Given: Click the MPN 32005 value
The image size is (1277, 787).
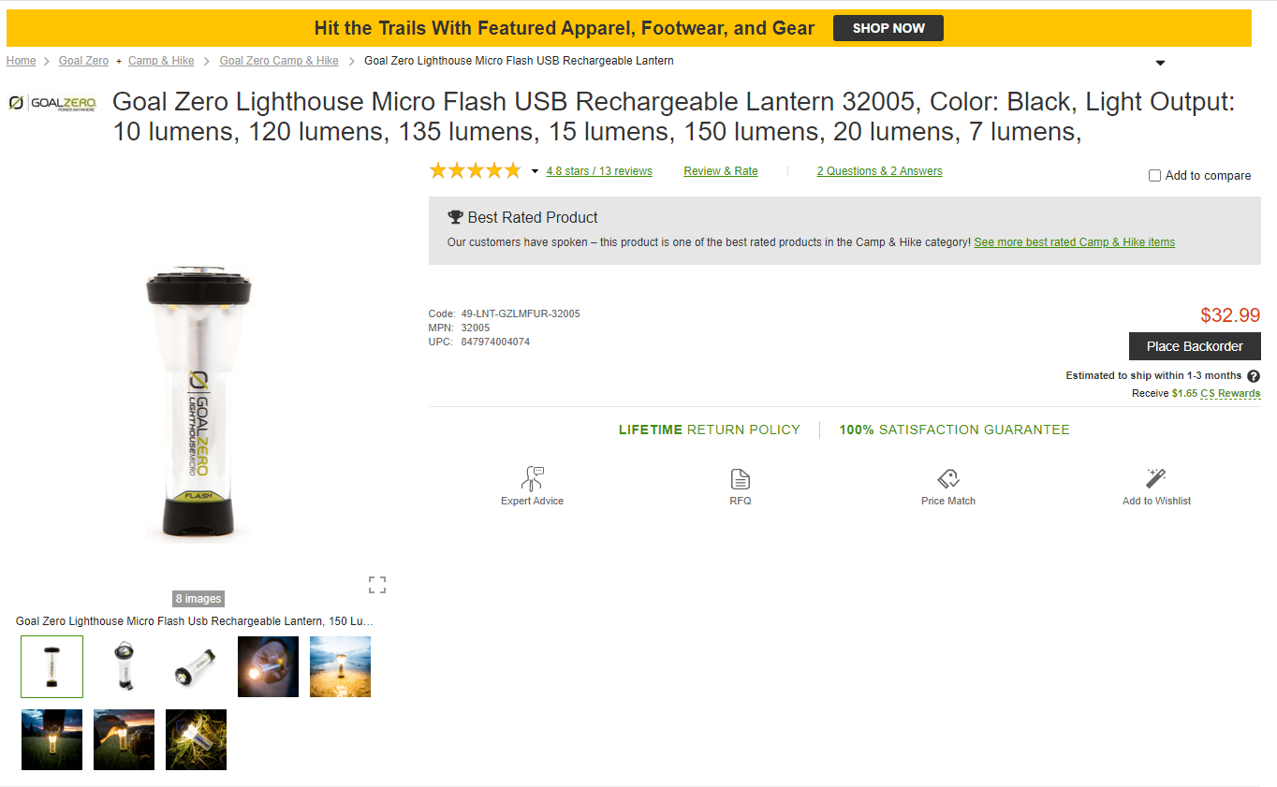Looking at the screenshot, I should coord(475,328).
